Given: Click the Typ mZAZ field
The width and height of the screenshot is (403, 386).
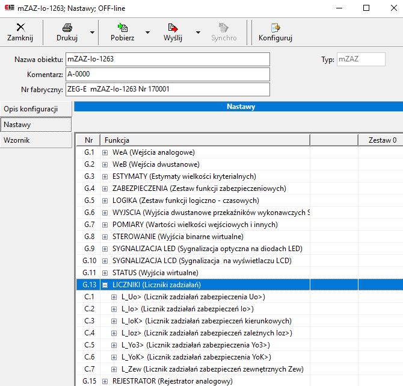Looking at the screenshot, I should (361, 59).
